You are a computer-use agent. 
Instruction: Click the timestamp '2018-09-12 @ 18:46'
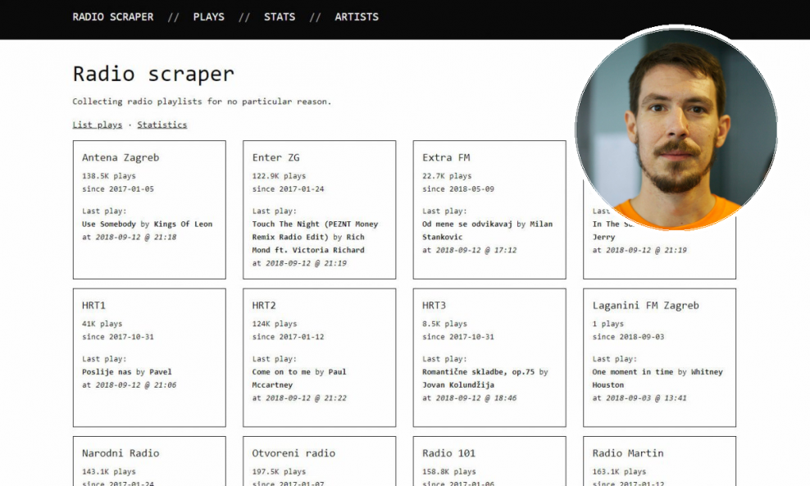click(x=476, y=397)
